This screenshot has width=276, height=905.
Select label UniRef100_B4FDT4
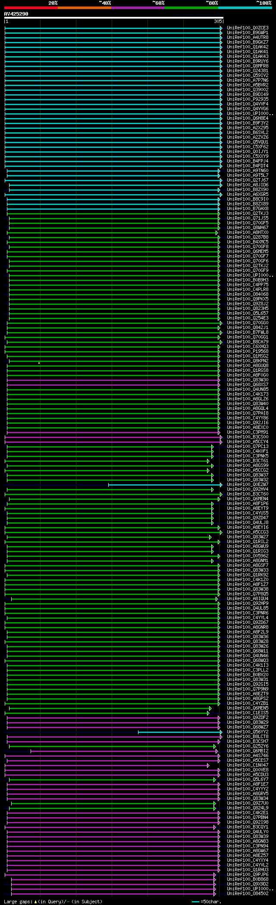[248, 166]
